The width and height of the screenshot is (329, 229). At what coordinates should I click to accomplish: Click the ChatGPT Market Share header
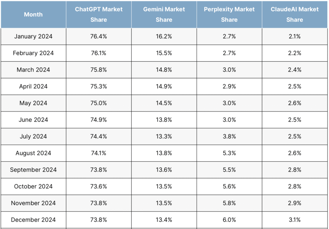click(x=99, y=15)
